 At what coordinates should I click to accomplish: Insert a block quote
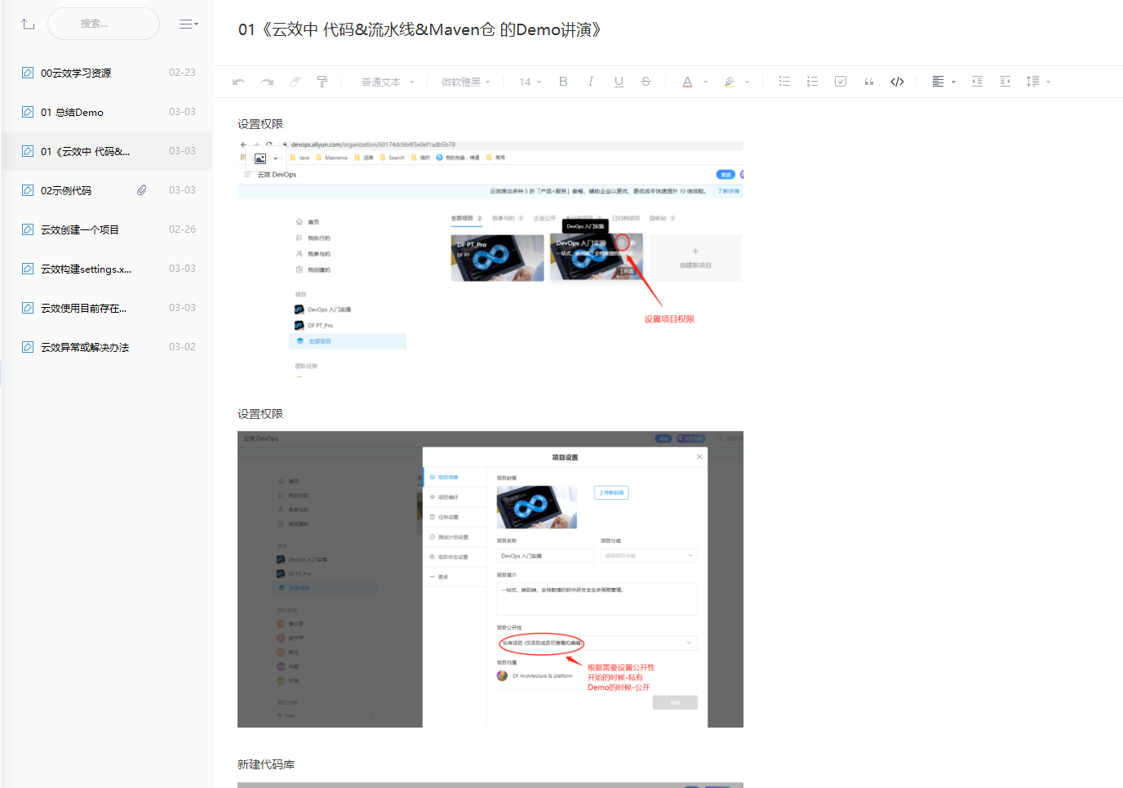pyautogui.click(x=869, y=82)
